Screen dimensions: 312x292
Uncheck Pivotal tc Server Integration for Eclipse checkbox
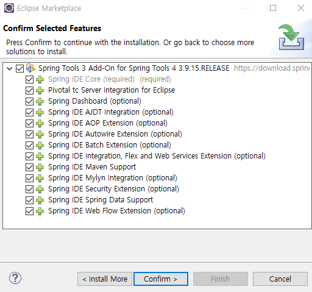[x=29, y=90]
